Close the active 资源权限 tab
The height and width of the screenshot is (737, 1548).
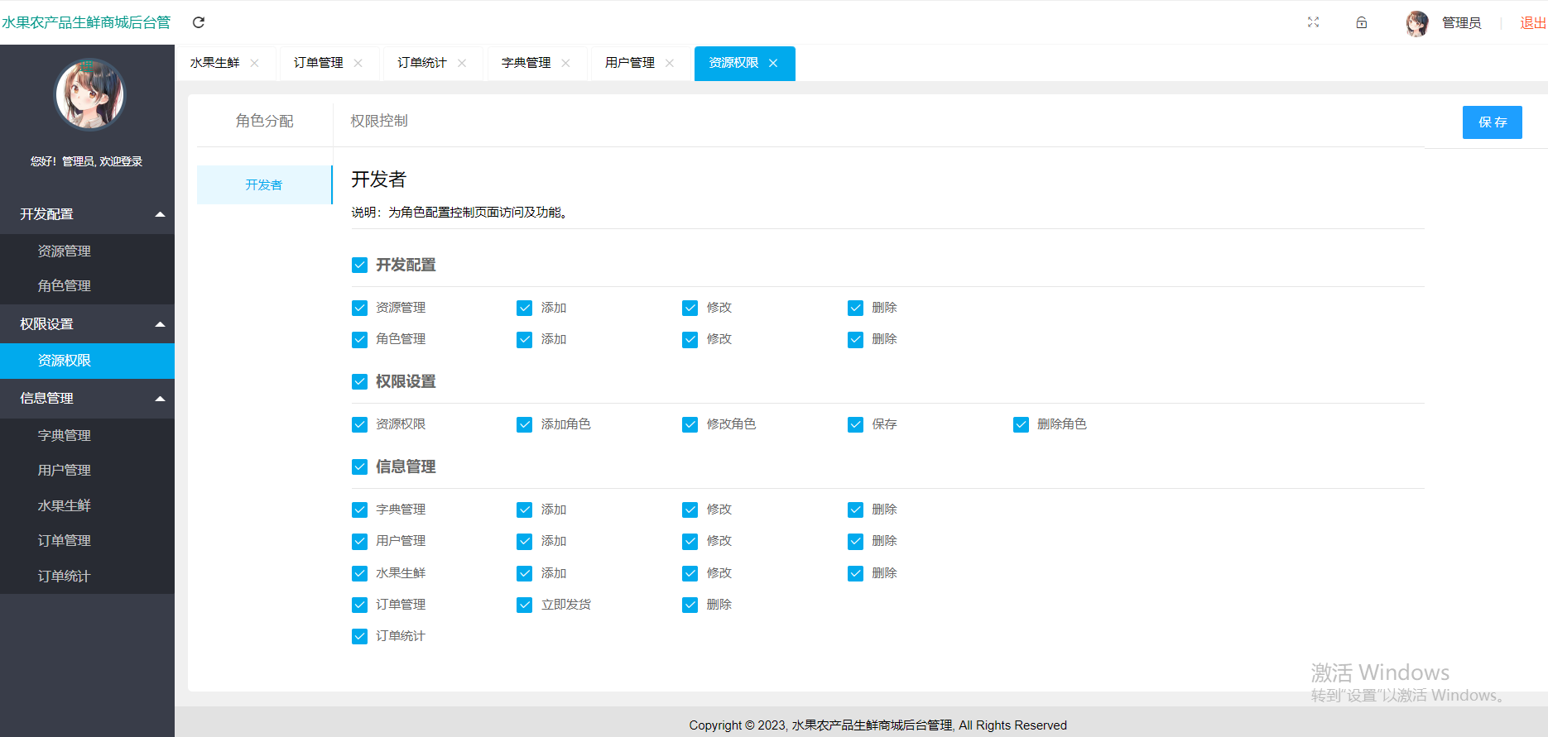[x=773, y=63]
